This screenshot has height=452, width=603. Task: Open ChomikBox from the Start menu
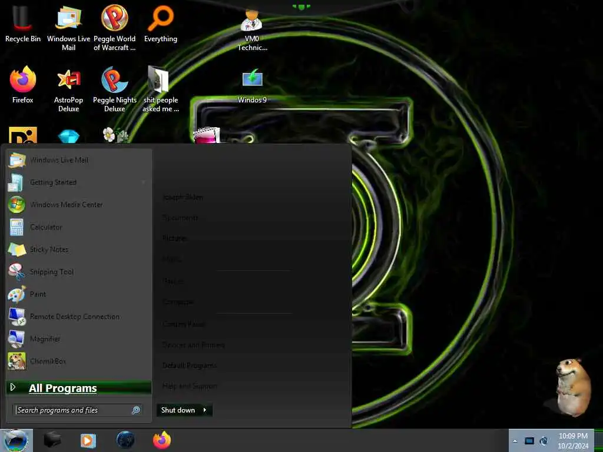[x=79, y=361]
